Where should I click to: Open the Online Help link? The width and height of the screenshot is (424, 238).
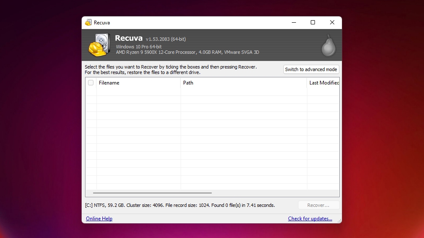tap(99, 219)
